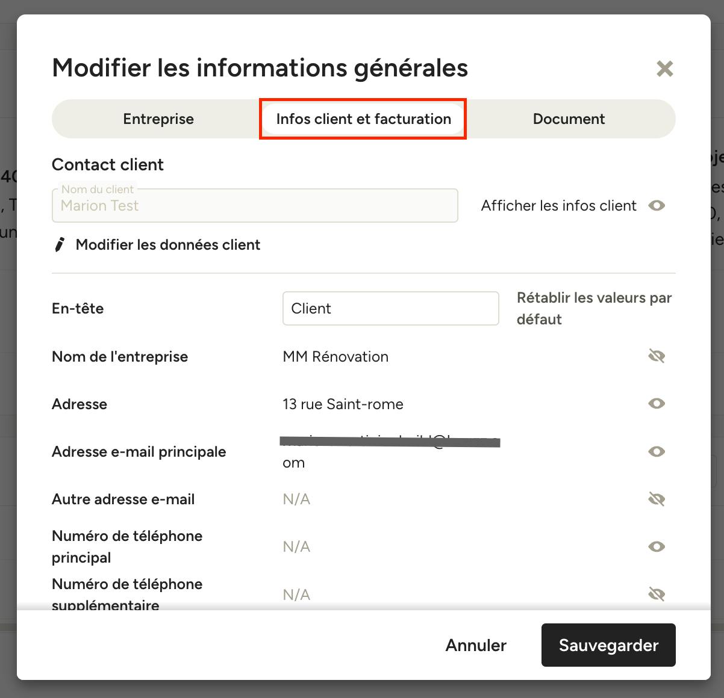
Task: Click the Afficher les infos client label
Action: tap(558, 206)
